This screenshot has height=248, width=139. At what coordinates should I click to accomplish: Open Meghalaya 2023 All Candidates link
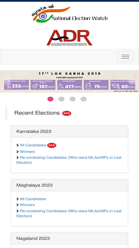[33, 199]
